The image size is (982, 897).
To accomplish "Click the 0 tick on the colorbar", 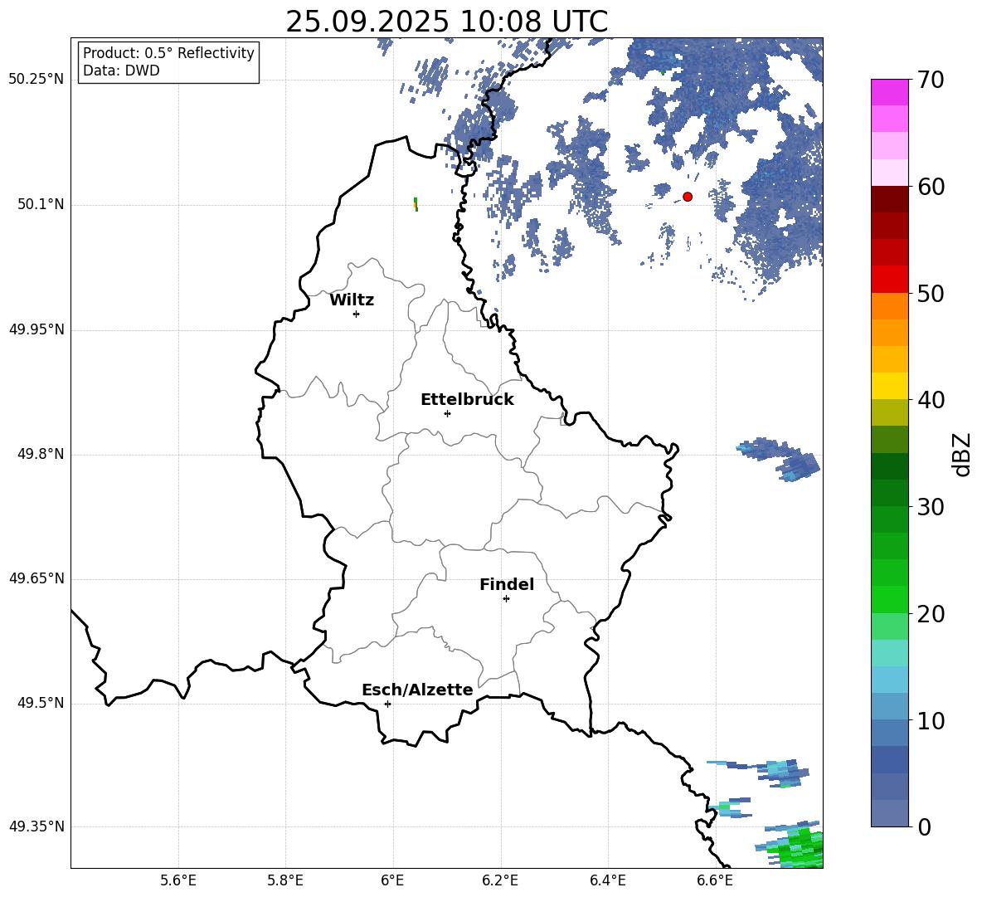I will (924, 827).
